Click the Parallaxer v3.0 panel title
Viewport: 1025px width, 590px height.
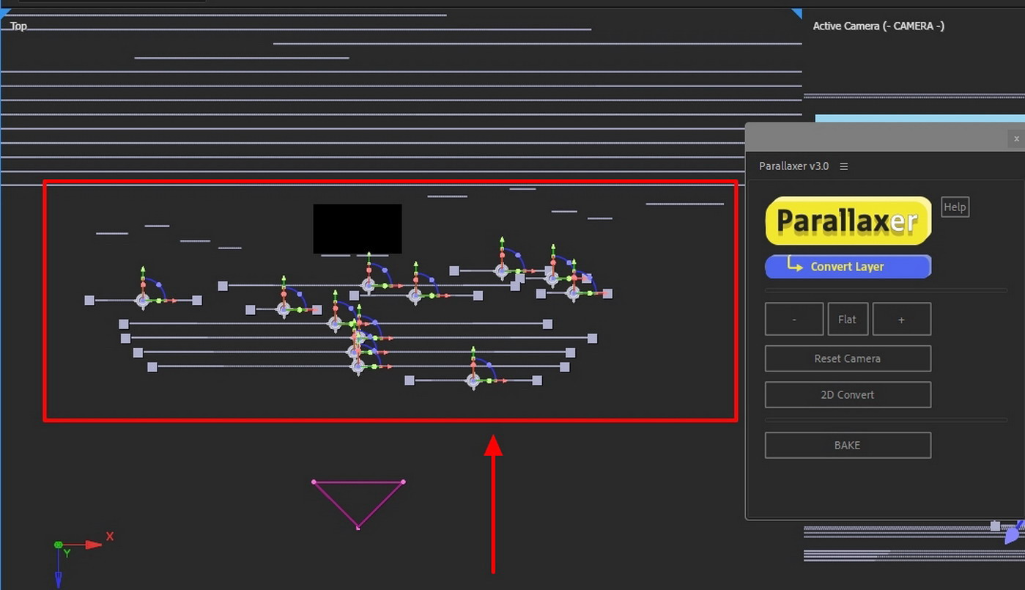[794, 166]
